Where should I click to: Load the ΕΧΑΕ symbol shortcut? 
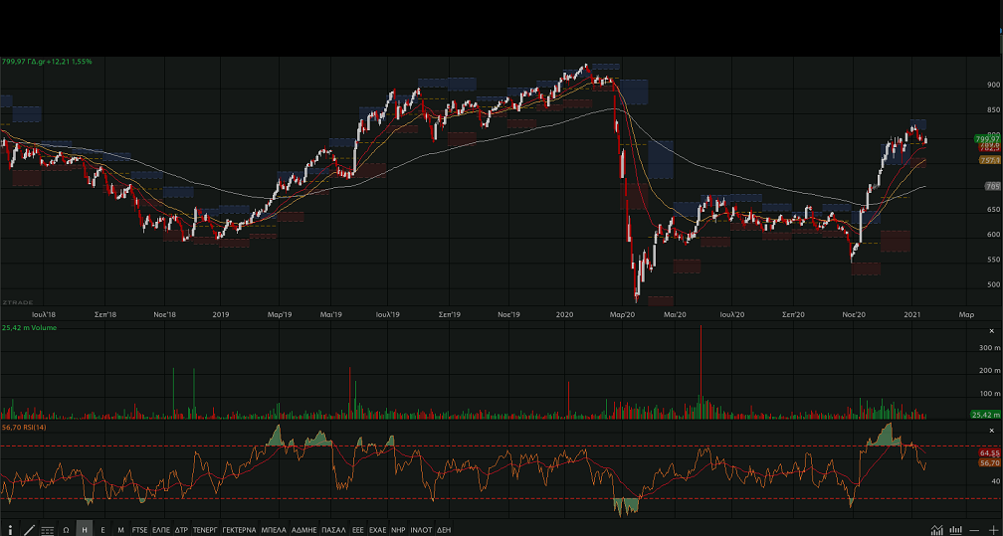click(377, 530)
